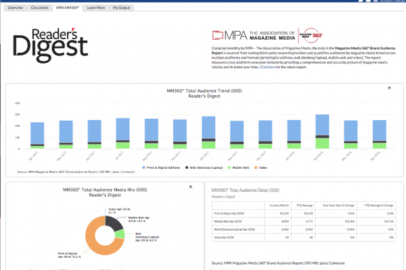Screen dimensions: 406x270
Task: Click 'Video Apr 2018: 0.1 %' donut label
Action: point(119,211)
